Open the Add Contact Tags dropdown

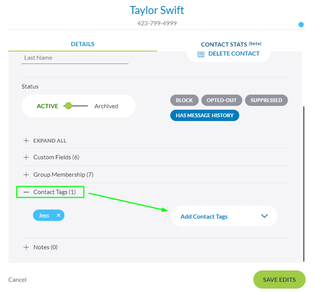click(224, 216)
